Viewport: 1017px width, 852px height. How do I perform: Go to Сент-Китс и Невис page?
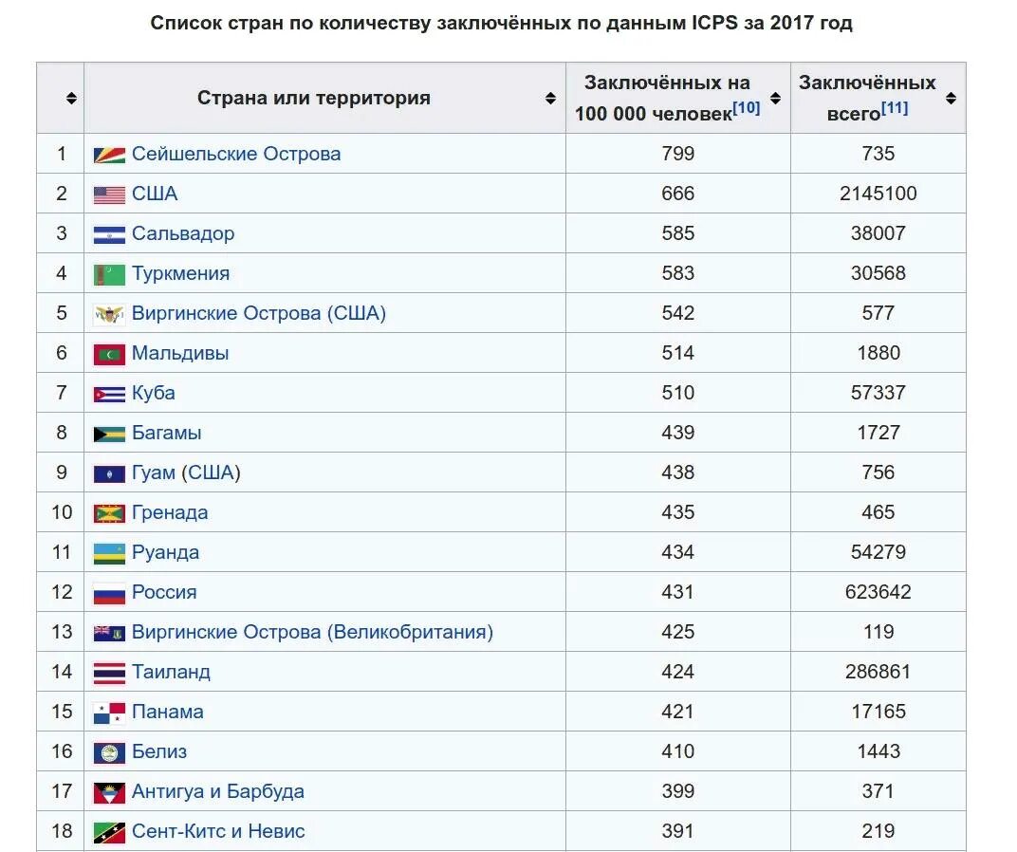pos(218,831)
